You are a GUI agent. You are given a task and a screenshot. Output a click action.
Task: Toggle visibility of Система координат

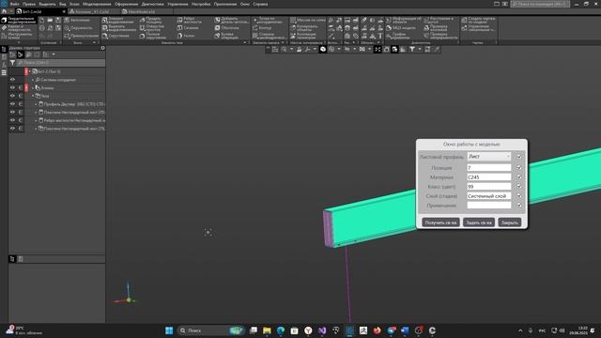point(12,79)
